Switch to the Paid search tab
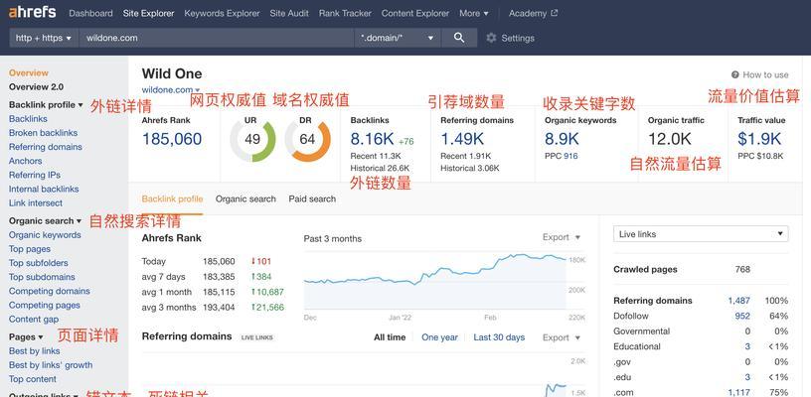The height and width of the screenshot is (397, 811). [x=312, y=198]
